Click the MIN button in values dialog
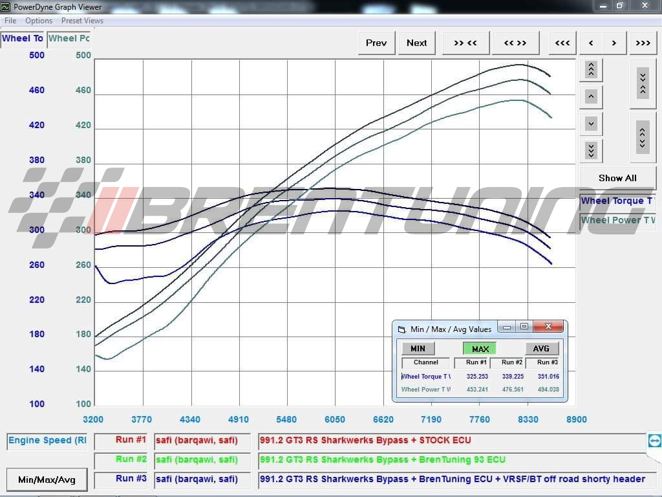The image size is (662, 497). pyautogui.click(x=418, y=348)
